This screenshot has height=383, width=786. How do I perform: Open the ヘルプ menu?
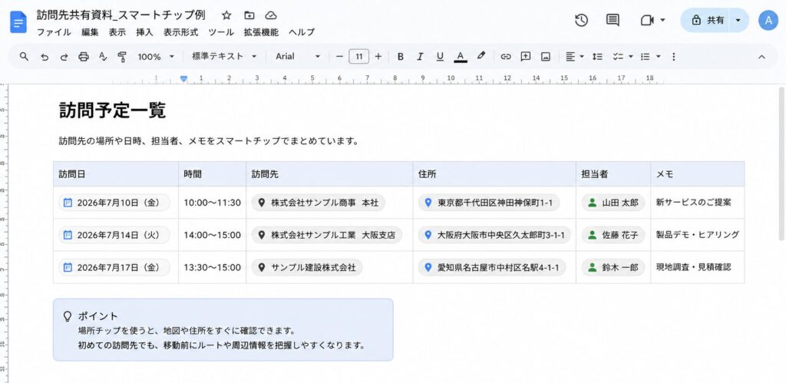click(x=301, y=32)
